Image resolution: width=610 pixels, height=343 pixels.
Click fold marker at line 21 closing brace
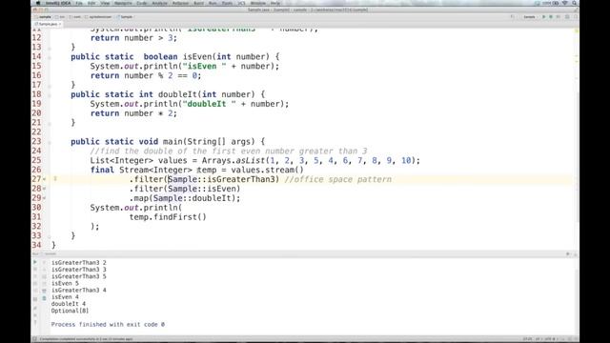click(x=50, y=124)
